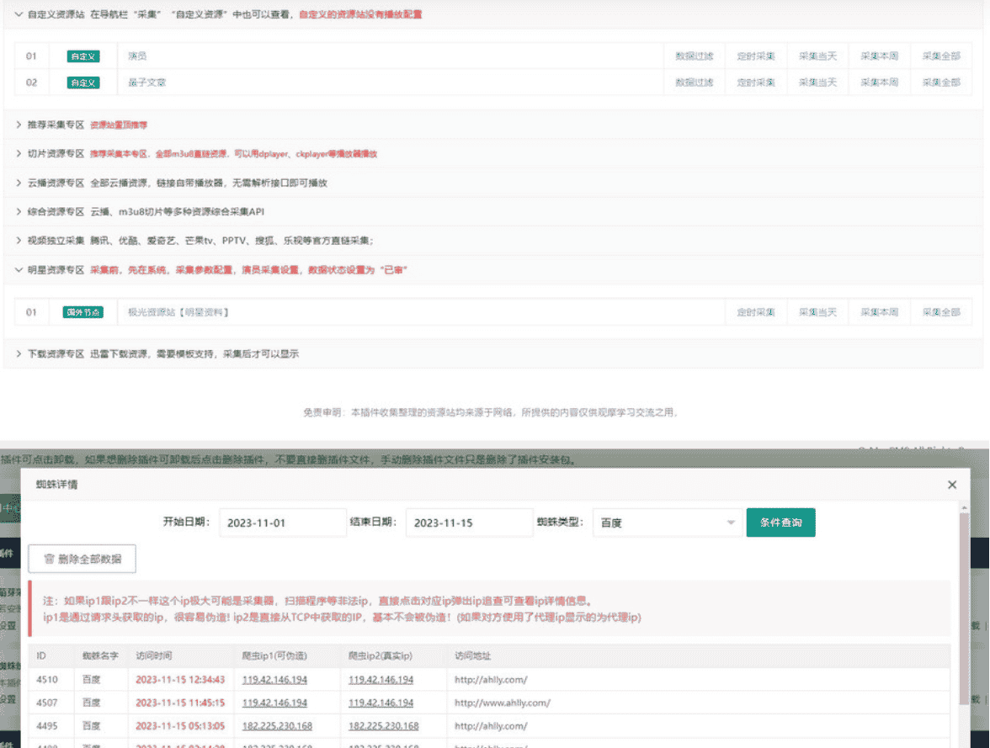
Task: Click 采集当天 for the 量子文章 row
Action: click(x=817, y=82)
